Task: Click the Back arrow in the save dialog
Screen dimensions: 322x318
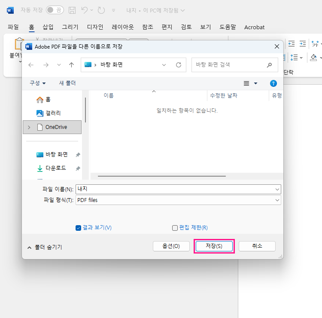Action: coord(31,65)
